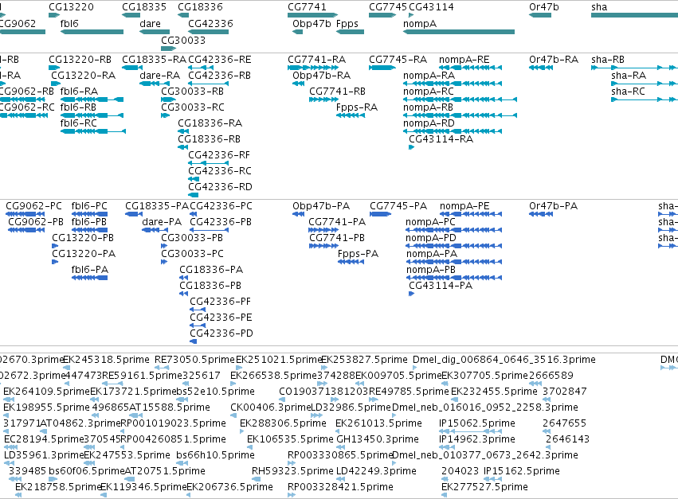Click the CG13220 gene label
Screen dimensions: 678x499
(x=71, y=7)
